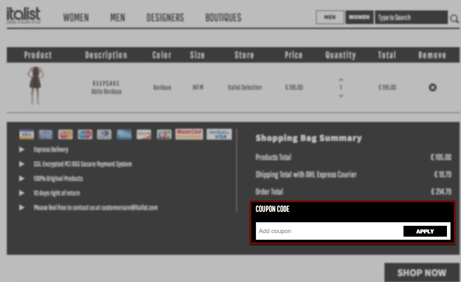The image size is (461, 282).
Task: Click the MasterCard payment icon
Action: coord(65,134)
